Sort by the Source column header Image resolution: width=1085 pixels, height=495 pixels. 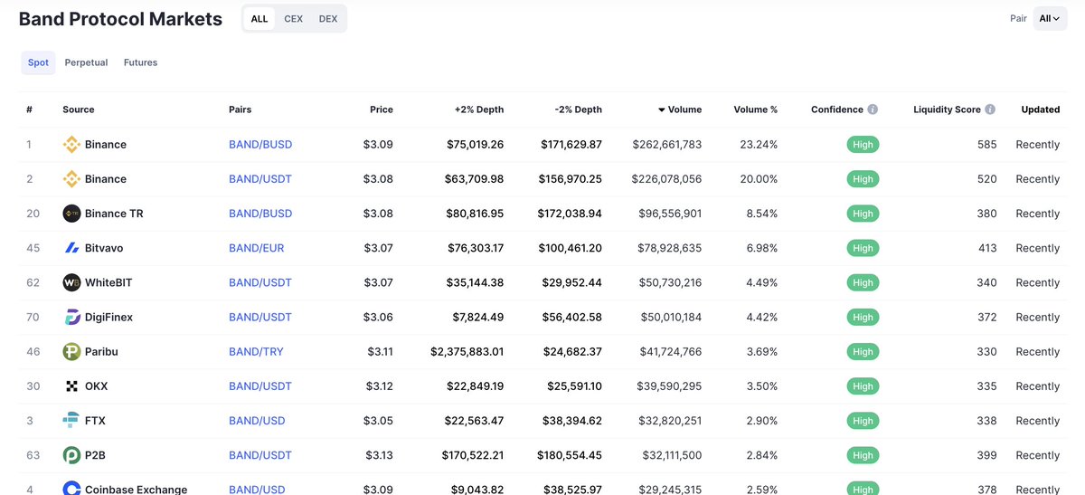79,109
